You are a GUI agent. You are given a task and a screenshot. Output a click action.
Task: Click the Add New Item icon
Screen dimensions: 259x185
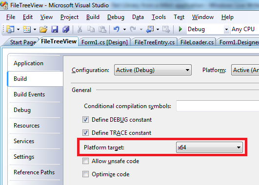(27, 29)
